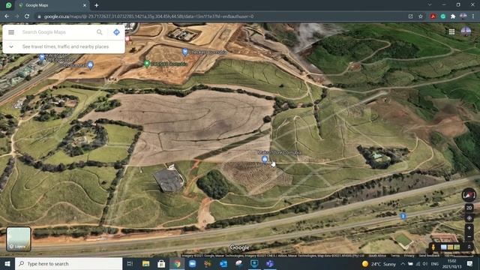
Task: Zoom out with the minus button
Action: pos(469,237)
